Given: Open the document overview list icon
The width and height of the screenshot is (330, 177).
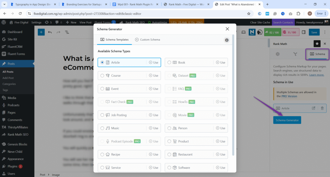Looking at the screenshot, I should click(x=67, y=32).
